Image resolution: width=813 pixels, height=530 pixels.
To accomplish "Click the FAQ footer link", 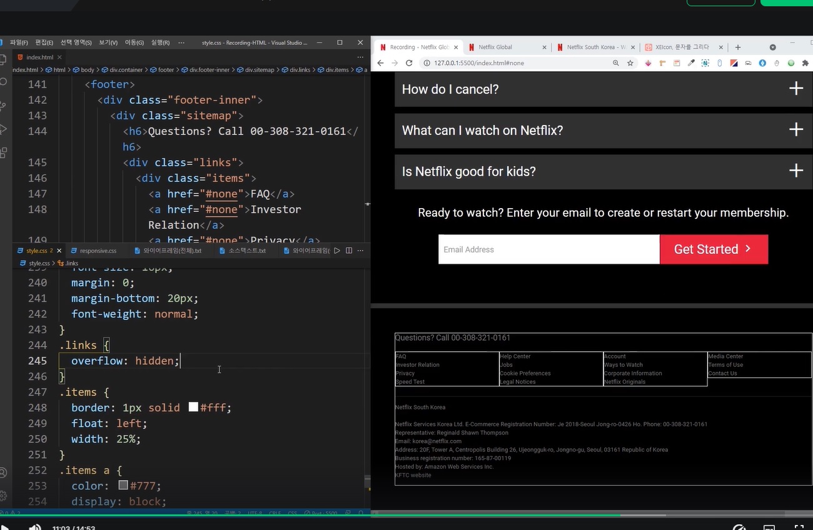I will (x=401, y=356).
